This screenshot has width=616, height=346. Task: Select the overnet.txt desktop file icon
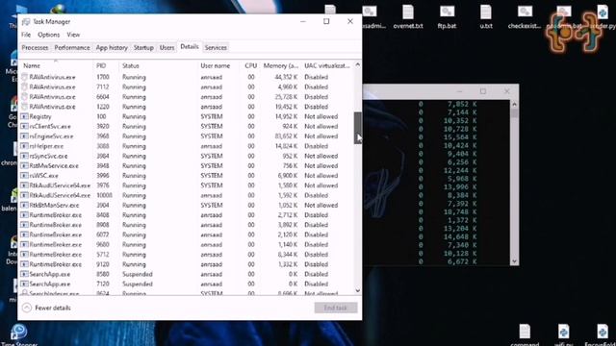pos(408,12)
